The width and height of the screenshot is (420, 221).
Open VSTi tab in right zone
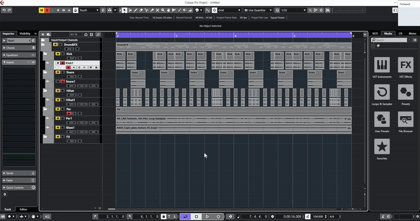tap(375, 34)
